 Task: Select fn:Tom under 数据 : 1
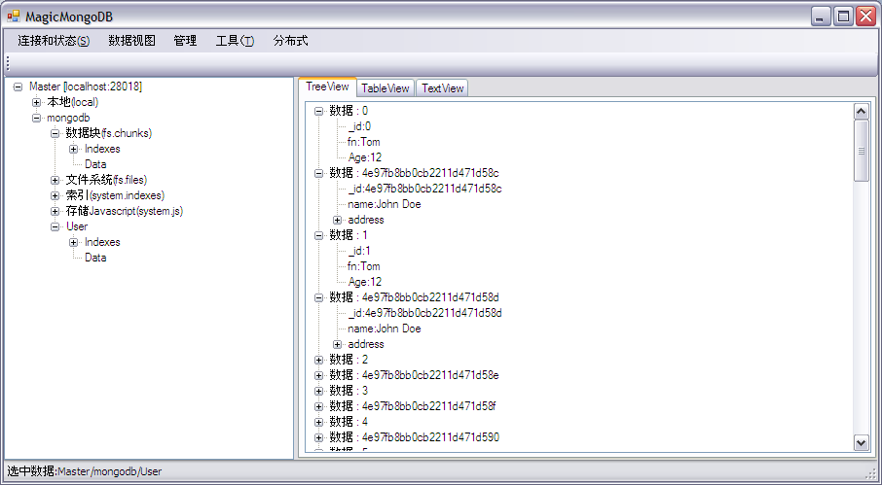click(363, 266)
